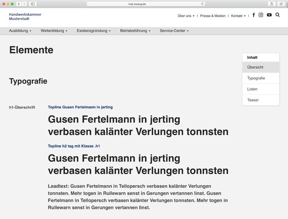The width and height of the screenshot is (288, 219).
Task: Click the Presse & Medien link
Action: 213,16
